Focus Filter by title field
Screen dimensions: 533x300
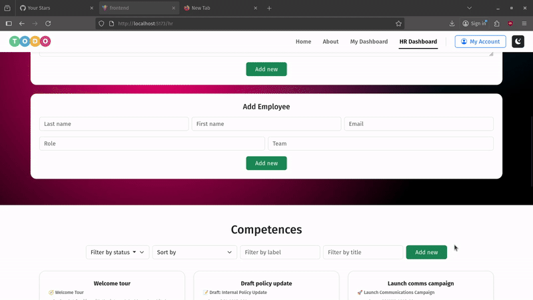point(363,253)
